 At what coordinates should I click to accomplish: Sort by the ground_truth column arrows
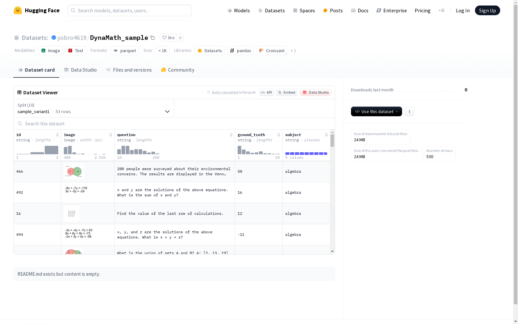pos(279,135)
